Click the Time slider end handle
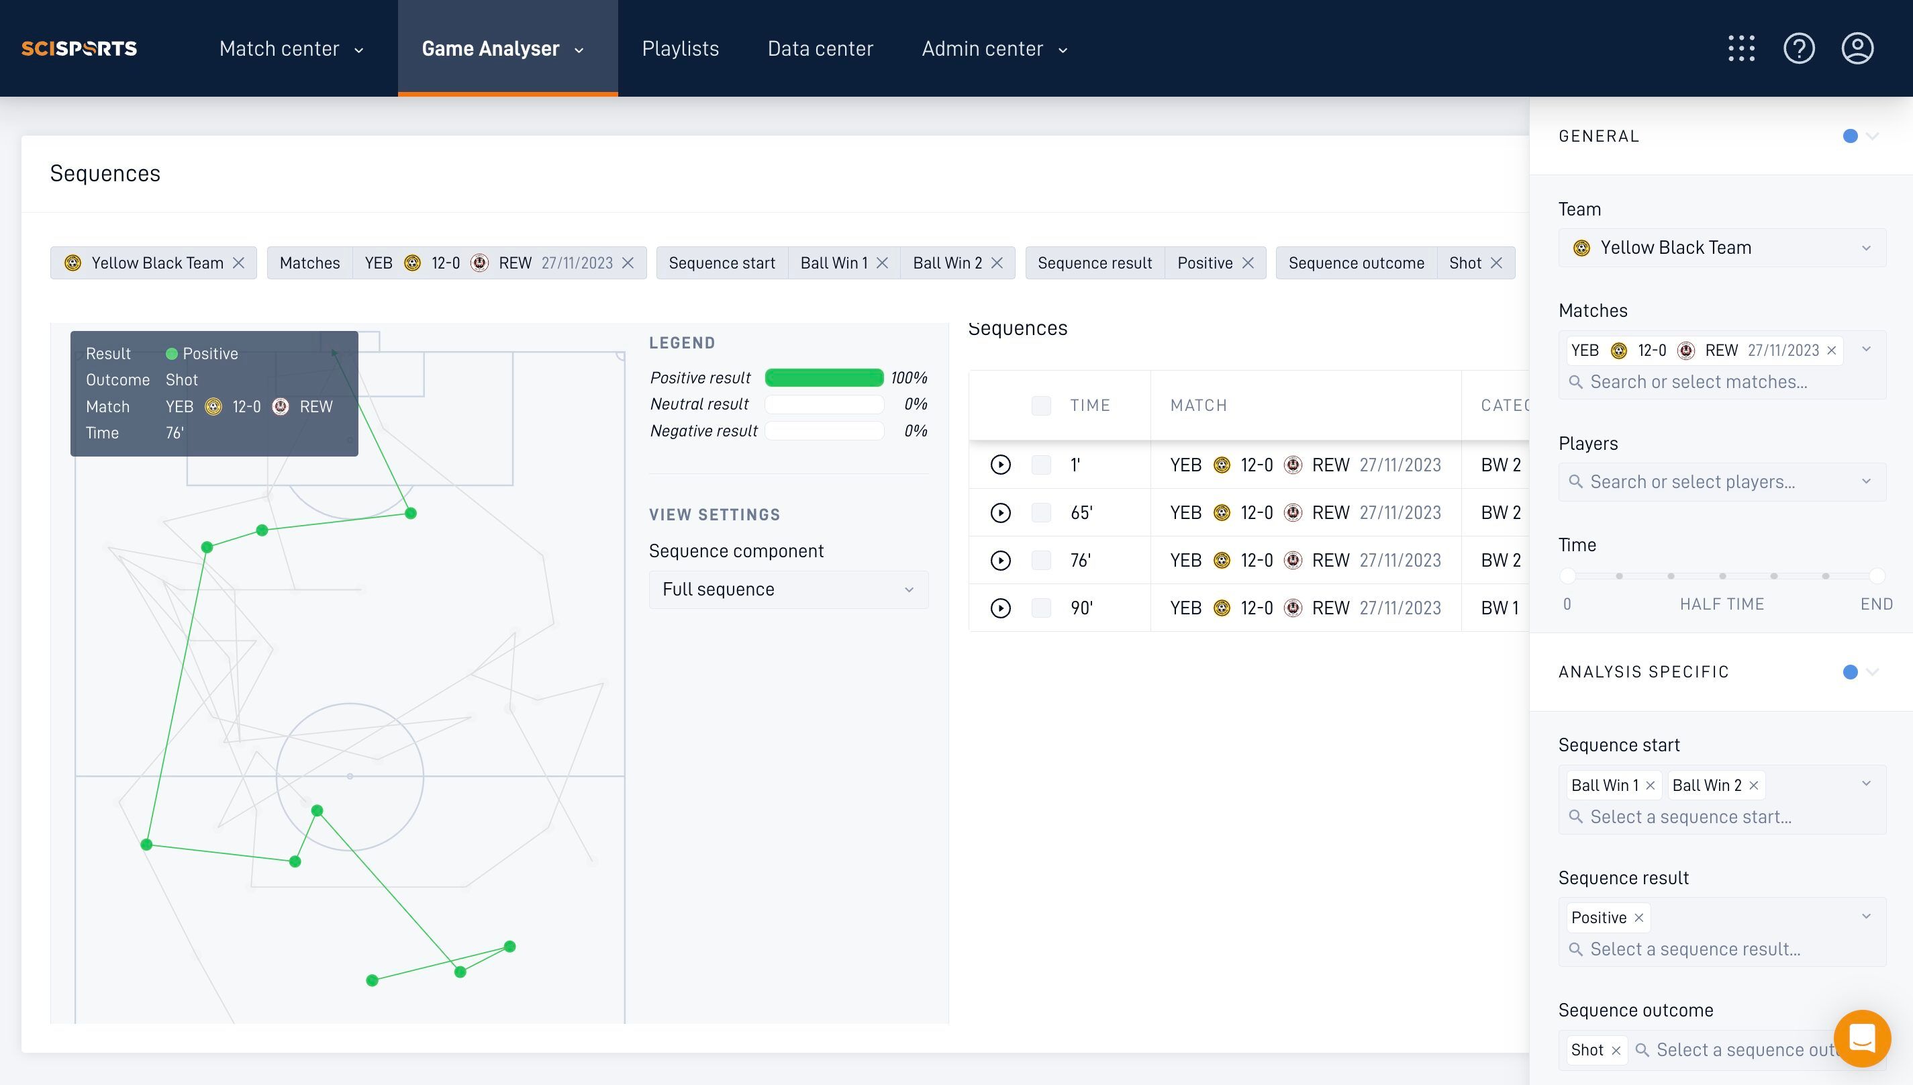1913x1085 pixels. (x=1876, y=576)
